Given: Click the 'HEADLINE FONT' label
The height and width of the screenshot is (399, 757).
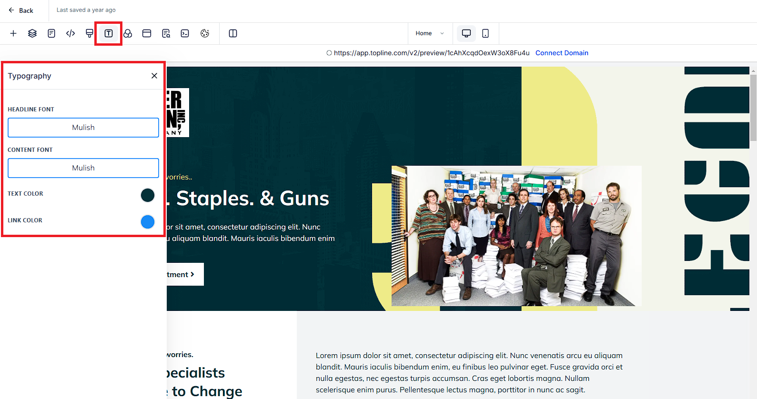Looking at the screenshot, I should [31, 110].
